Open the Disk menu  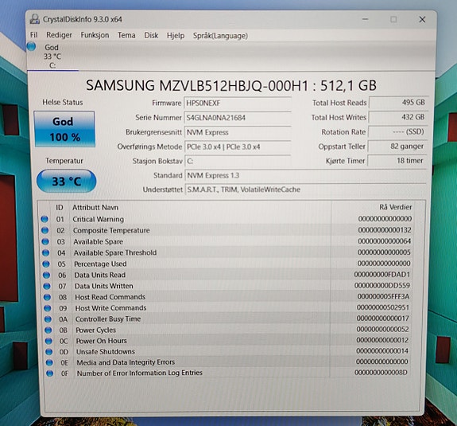[151, 35]
